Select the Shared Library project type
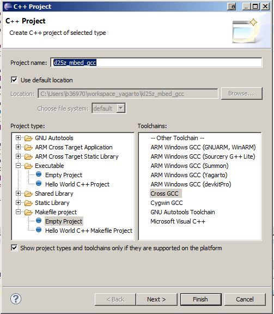The image size is (274, 314). tap(54, 194)
